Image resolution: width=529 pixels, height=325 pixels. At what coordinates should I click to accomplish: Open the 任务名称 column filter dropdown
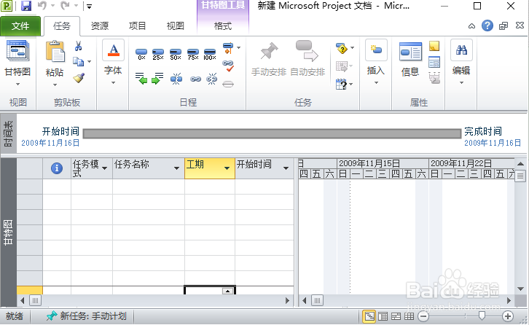click(x=176, y=168)
